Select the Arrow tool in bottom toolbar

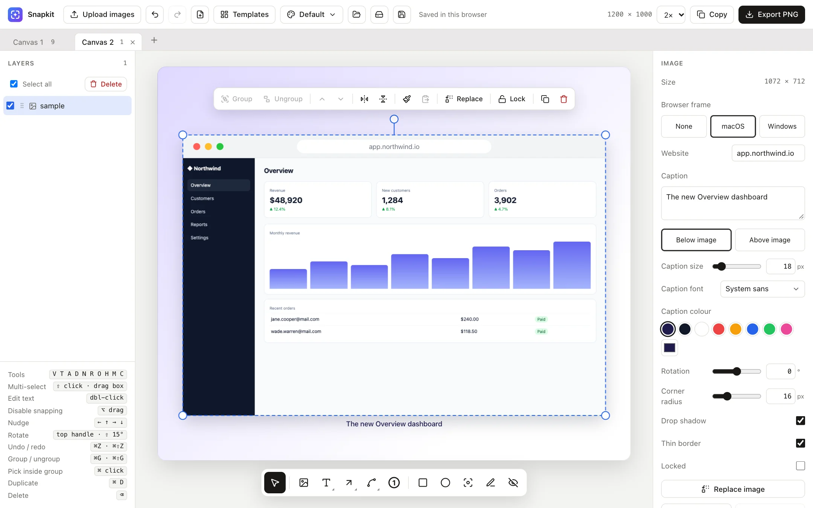point(349,483)
